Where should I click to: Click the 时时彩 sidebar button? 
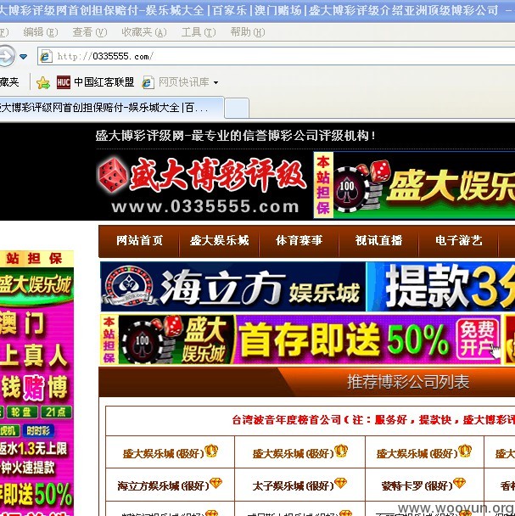38,431
